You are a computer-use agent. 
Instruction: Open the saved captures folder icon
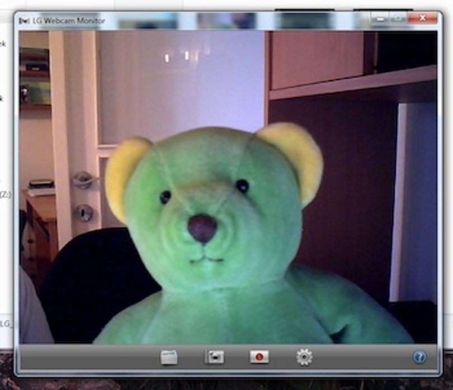169,357
